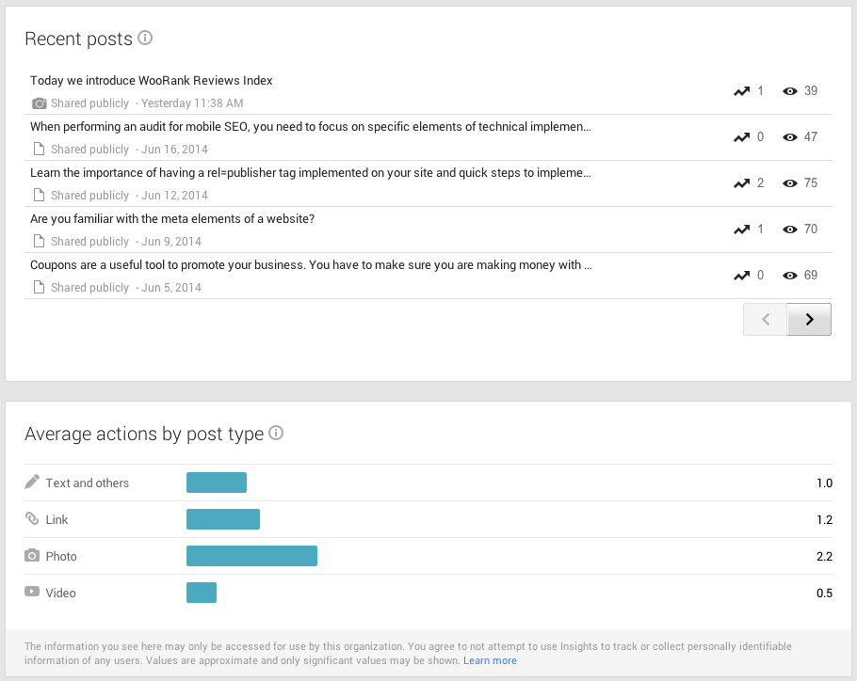Click the trend icon showing 2 actions
Viewport: 857px width, 681px height.
click(741, 182)
